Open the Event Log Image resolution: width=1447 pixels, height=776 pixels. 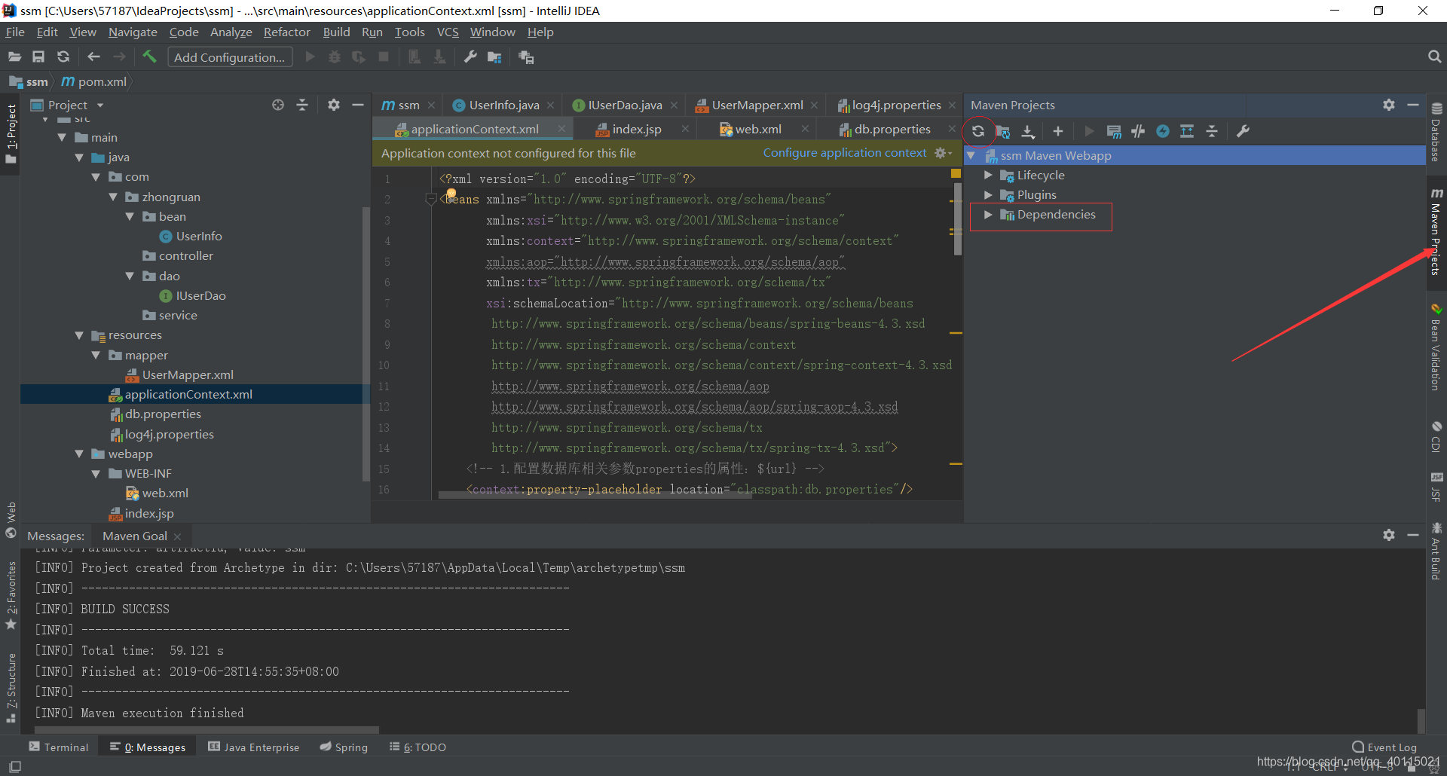coord(1384,747)
